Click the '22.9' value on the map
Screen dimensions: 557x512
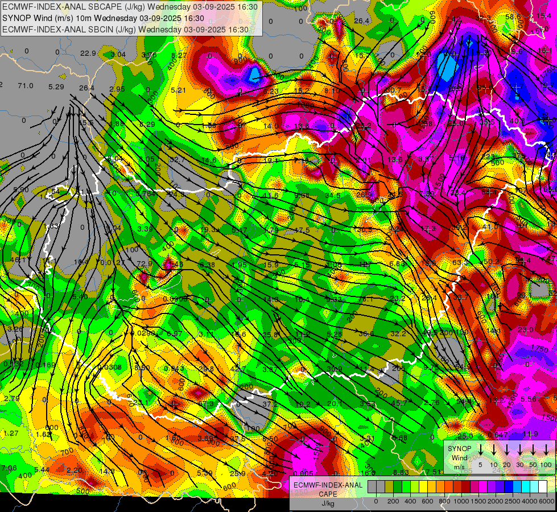click(x=88, y=53)
